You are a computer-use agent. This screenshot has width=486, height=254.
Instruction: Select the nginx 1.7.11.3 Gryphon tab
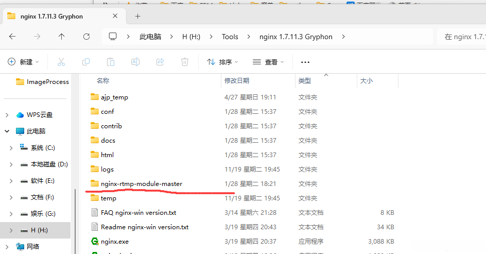point(64,16)
